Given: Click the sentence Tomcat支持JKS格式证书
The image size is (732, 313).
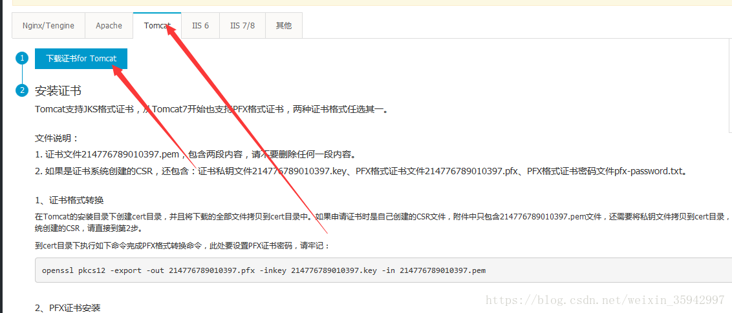Looking at the screenshot, I should tap(211, 110).
